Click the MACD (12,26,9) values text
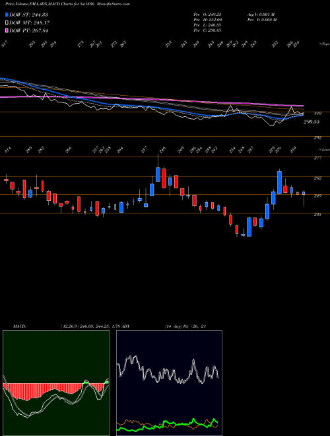Viewport: 330px width, 436px height. [x=90, y=326]
